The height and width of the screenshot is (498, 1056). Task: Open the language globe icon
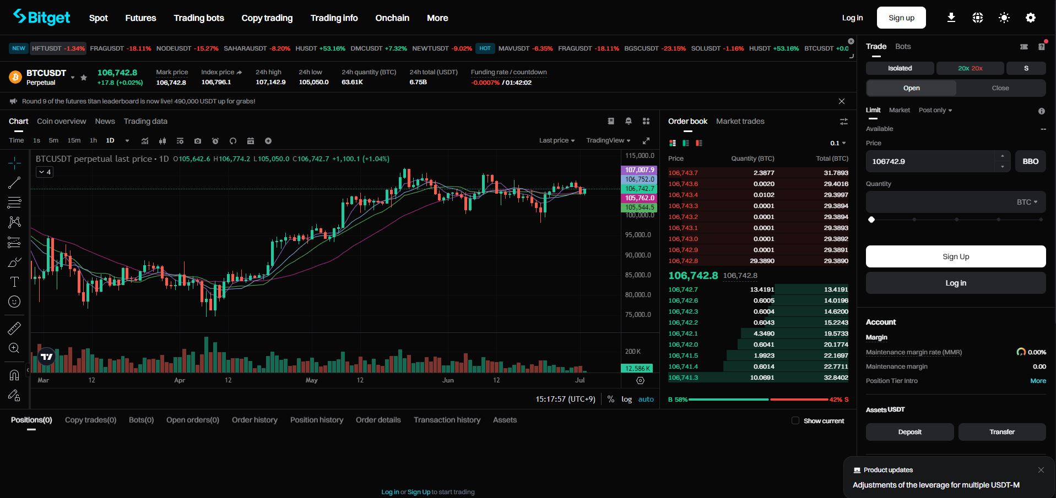tap(978, 18)
